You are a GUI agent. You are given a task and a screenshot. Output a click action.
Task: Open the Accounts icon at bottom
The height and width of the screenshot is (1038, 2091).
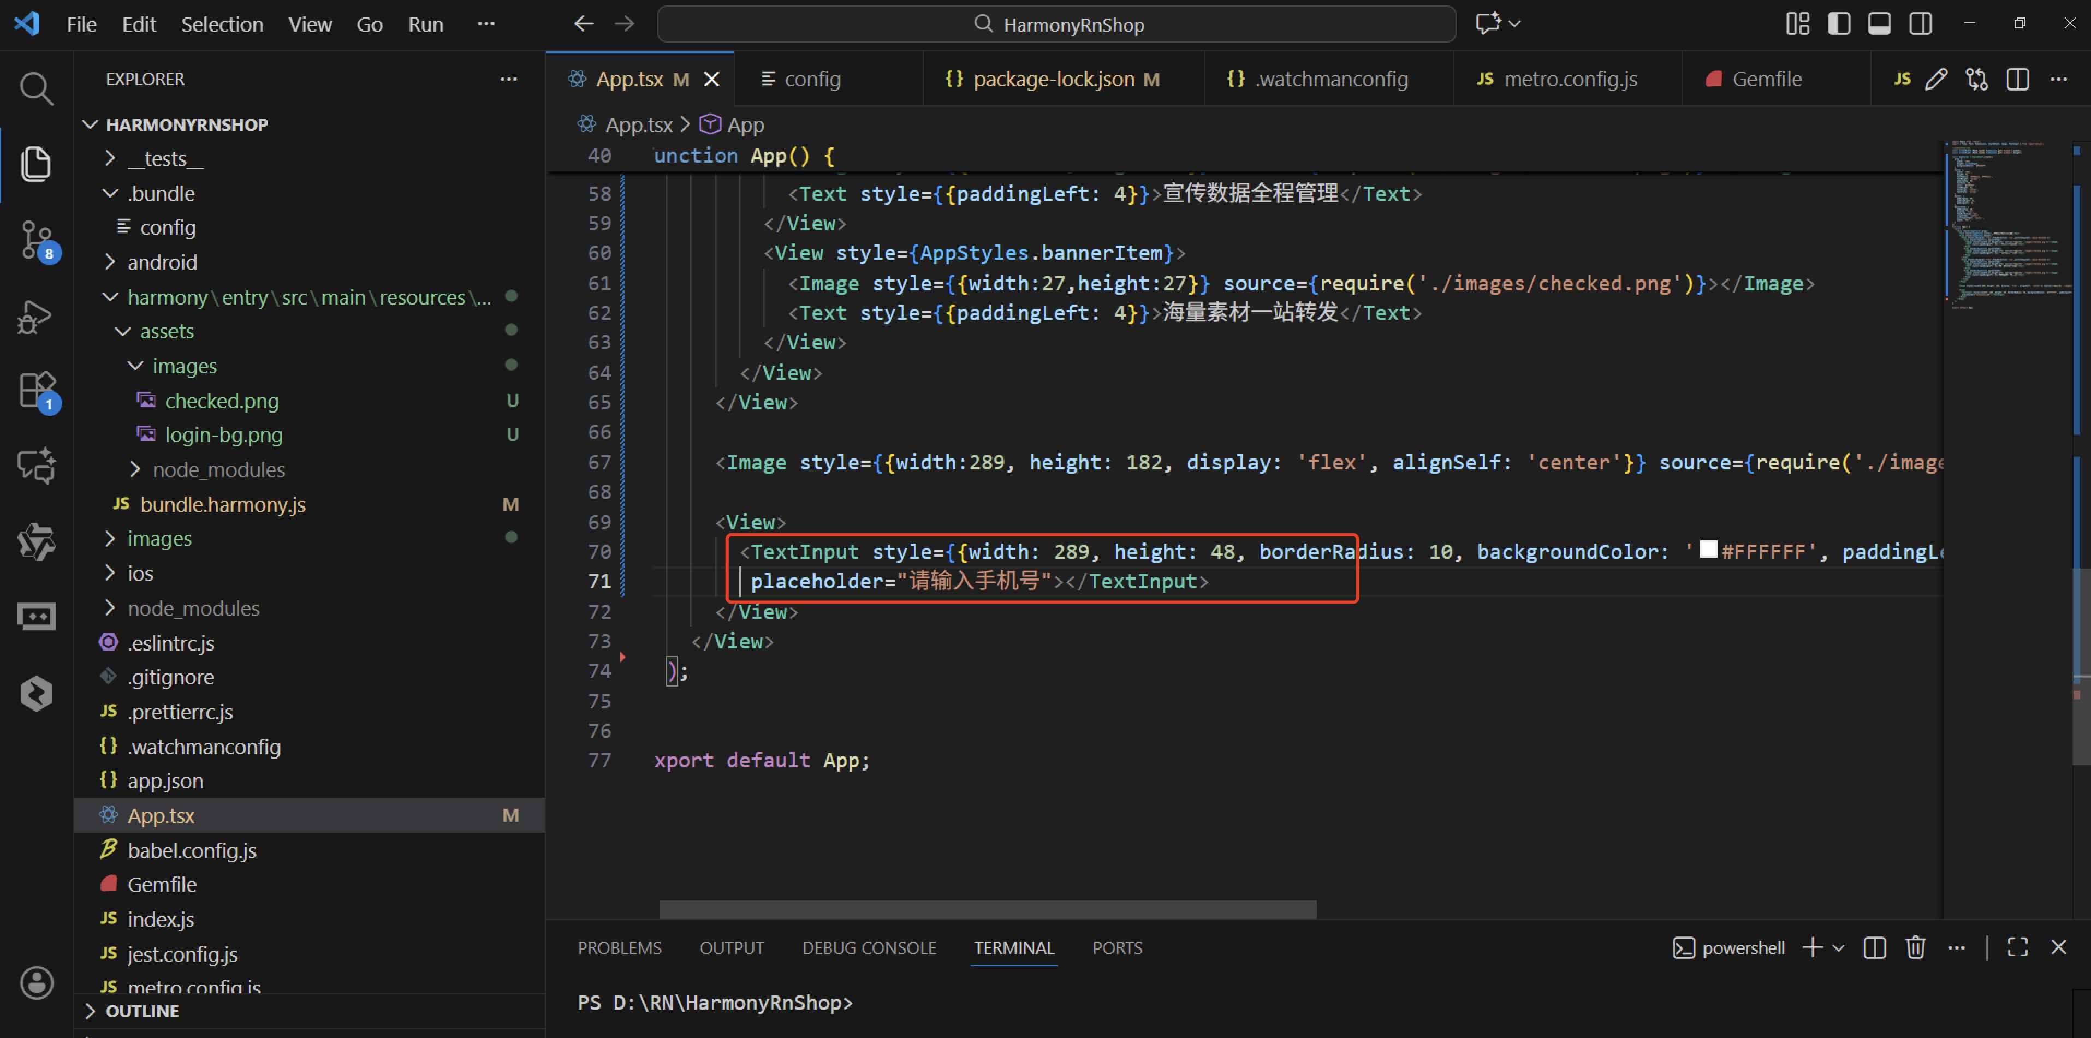coord(35,982)
